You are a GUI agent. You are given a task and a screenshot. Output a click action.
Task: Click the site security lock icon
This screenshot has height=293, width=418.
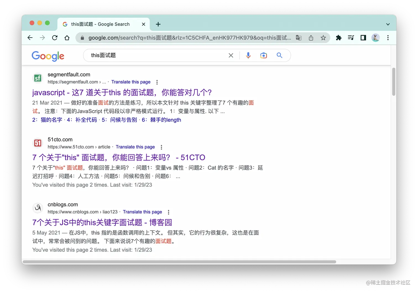click(x=82, y=38)
